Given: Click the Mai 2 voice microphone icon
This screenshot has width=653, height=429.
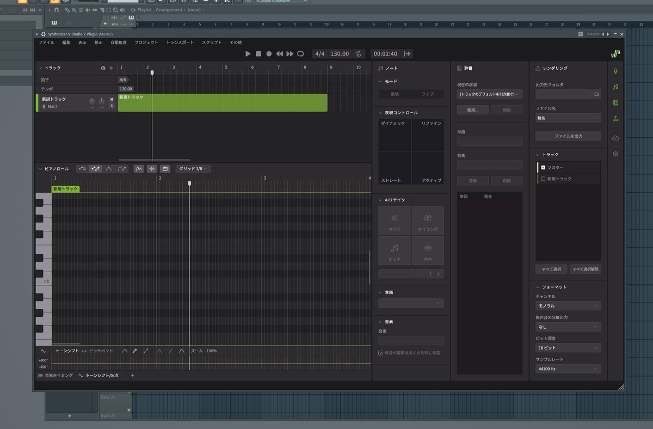Looking at the screenshot, I should [44, 107].
